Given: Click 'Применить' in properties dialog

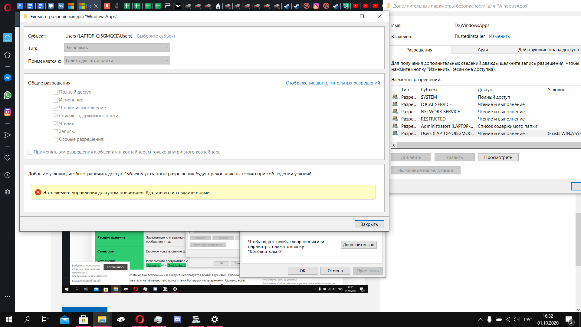Looking at the screenshot, I should click(368, 271).
